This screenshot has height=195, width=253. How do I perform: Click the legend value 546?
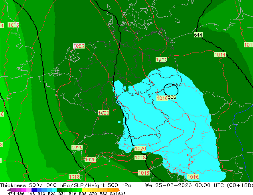pos(72,193)
